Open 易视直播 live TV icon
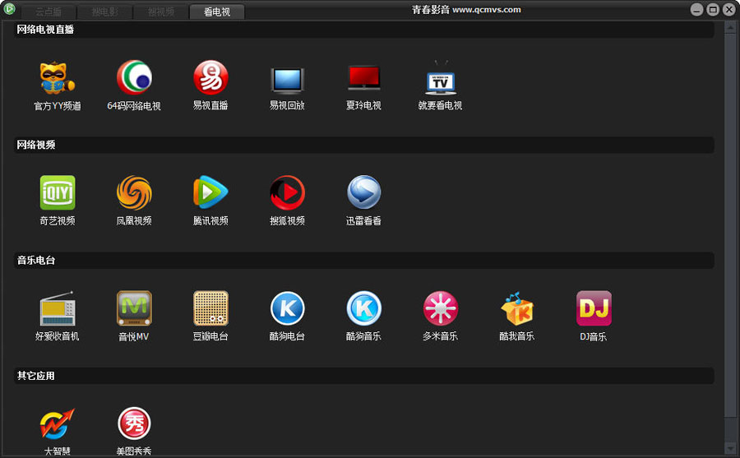 (x=210, y=79)
